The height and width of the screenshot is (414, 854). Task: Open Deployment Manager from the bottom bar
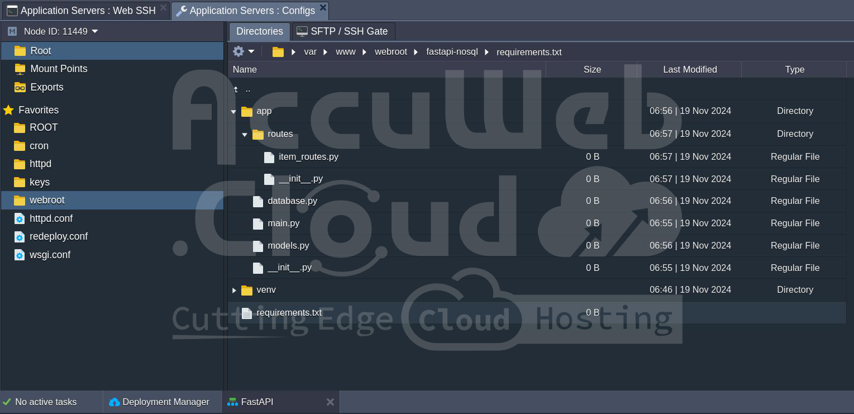[160, 402]
